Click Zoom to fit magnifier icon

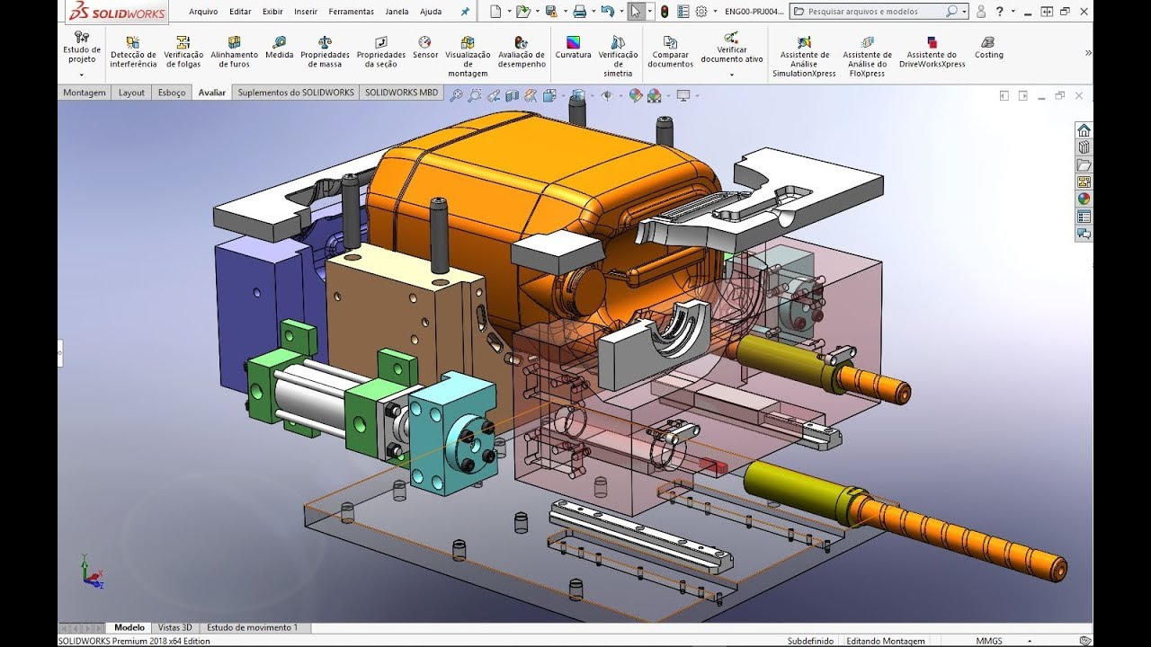click(x=456, y=95)
